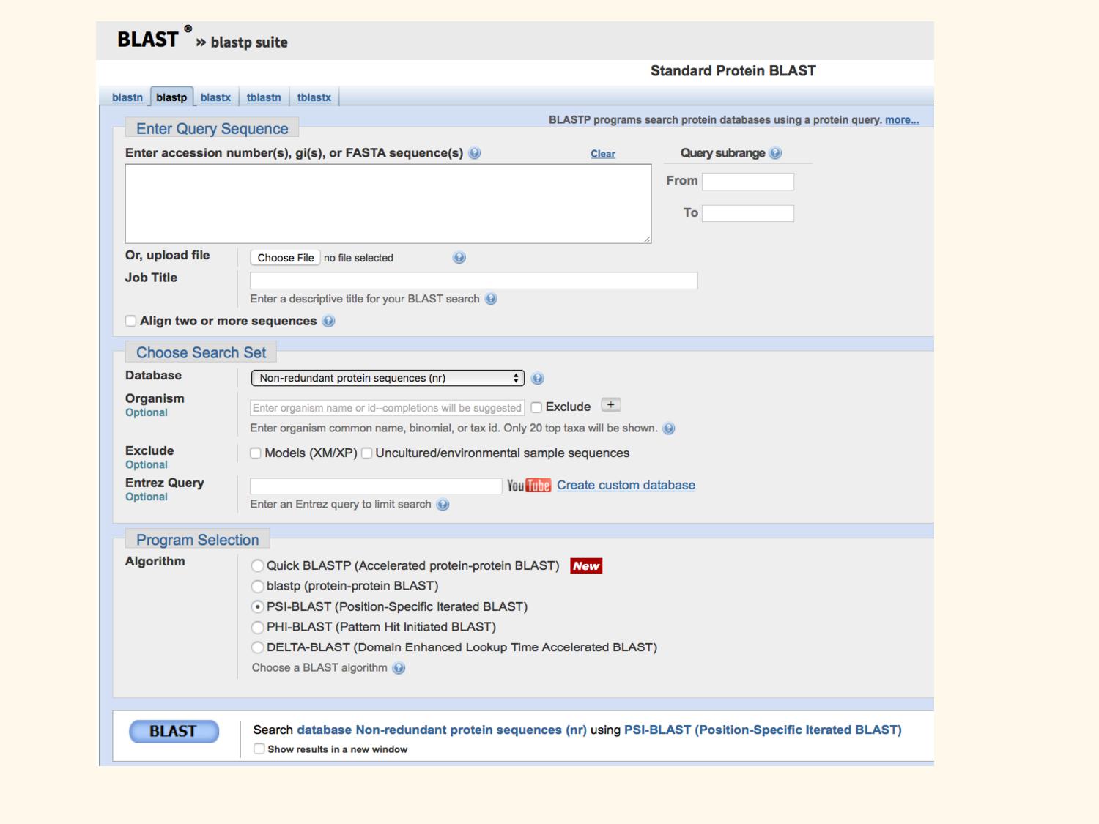The width and height of the screenshot is (1099, 824).
Task: Click Standard Protein BLAST heading
Action: [x=733, y=71]
